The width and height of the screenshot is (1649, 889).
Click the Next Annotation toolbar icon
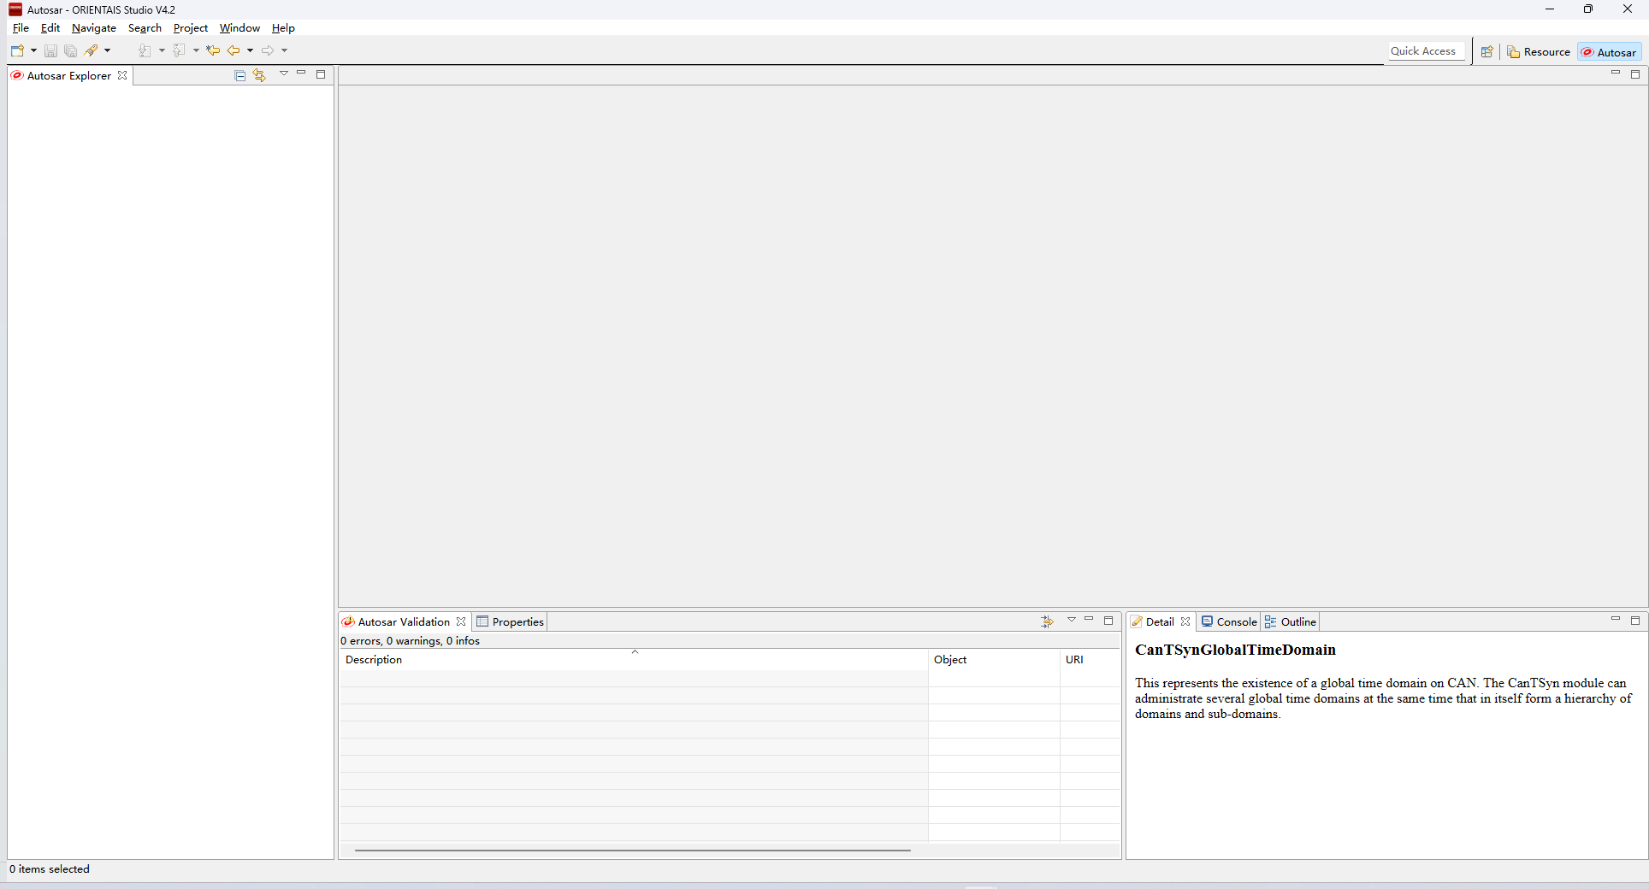click(145, 51)
